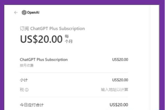The image size is (165, 110).
Task: Click the 小计 subtotal label
Action: point(24,80)
